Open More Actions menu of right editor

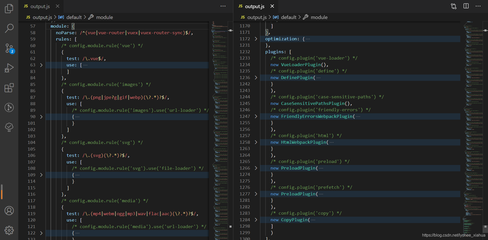coord(478,6)
